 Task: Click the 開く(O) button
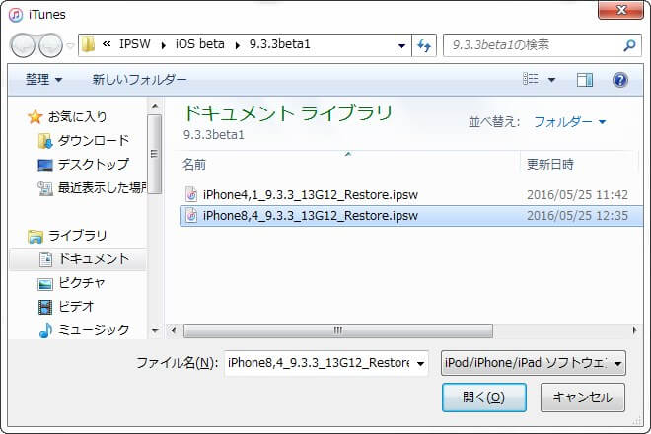[x=484, y=398]
